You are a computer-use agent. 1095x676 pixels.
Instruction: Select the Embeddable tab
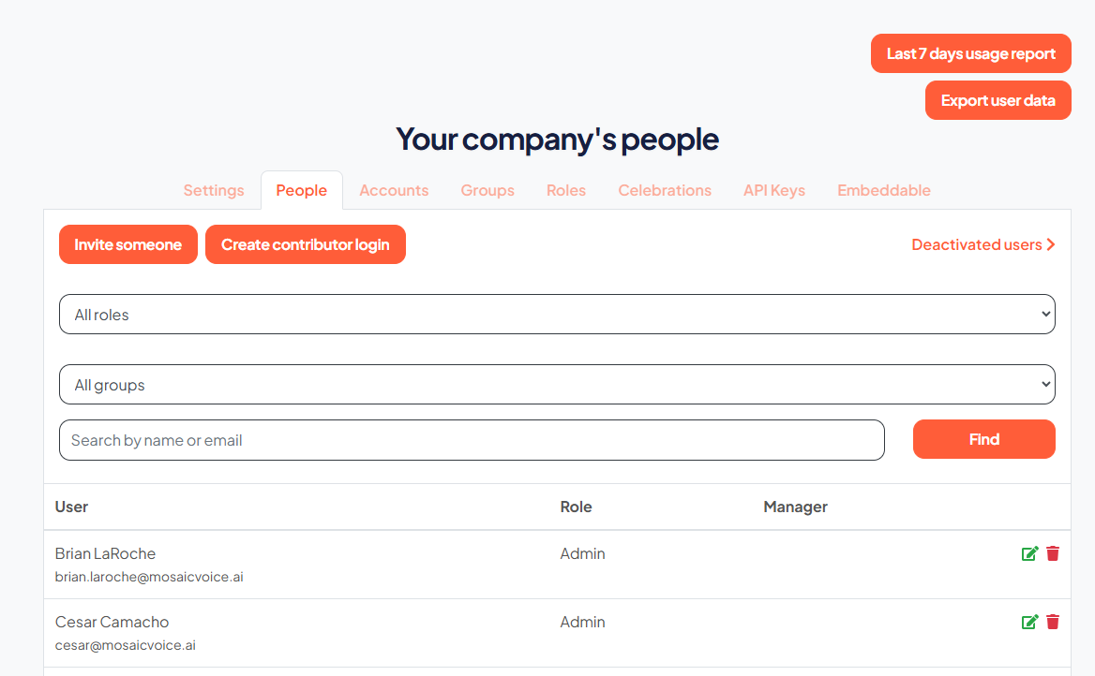884,190
